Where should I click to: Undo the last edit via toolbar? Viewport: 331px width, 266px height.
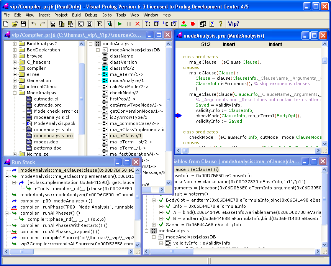[34, 24]
